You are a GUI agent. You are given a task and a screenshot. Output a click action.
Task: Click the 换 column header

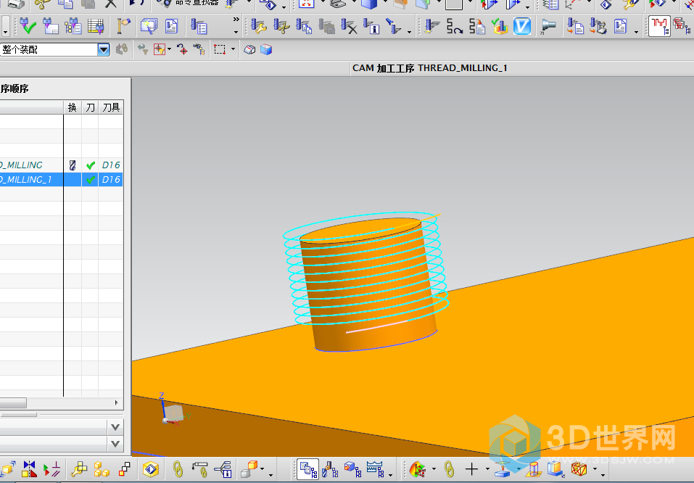[x=72, y=107]
